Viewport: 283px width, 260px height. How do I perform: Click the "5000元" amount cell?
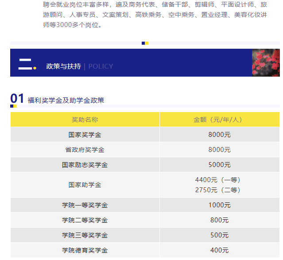(219, 165)
